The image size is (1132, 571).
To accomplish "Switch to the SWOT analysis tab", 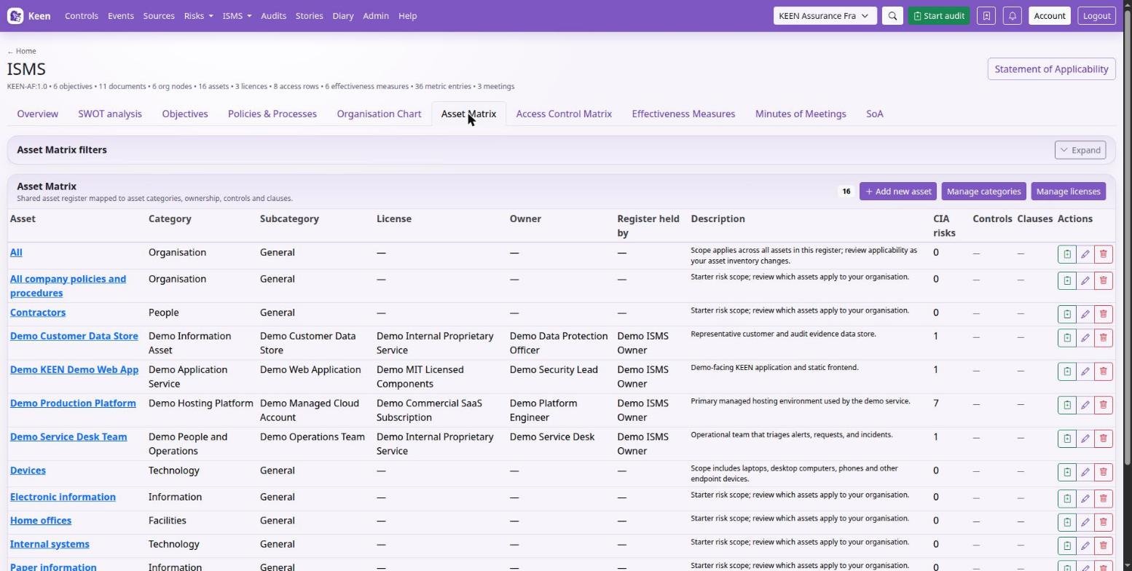I will pos(110,114).
